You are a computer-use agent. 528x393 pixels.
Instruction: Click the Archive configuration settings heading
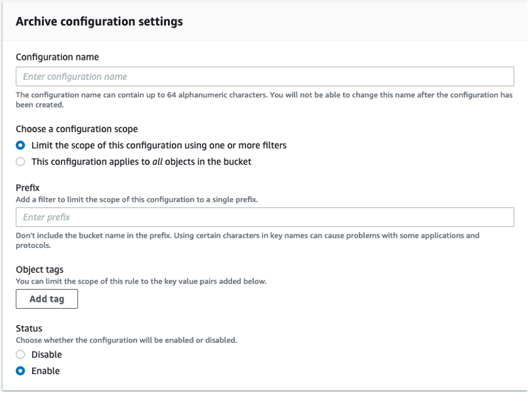point(101,20)
